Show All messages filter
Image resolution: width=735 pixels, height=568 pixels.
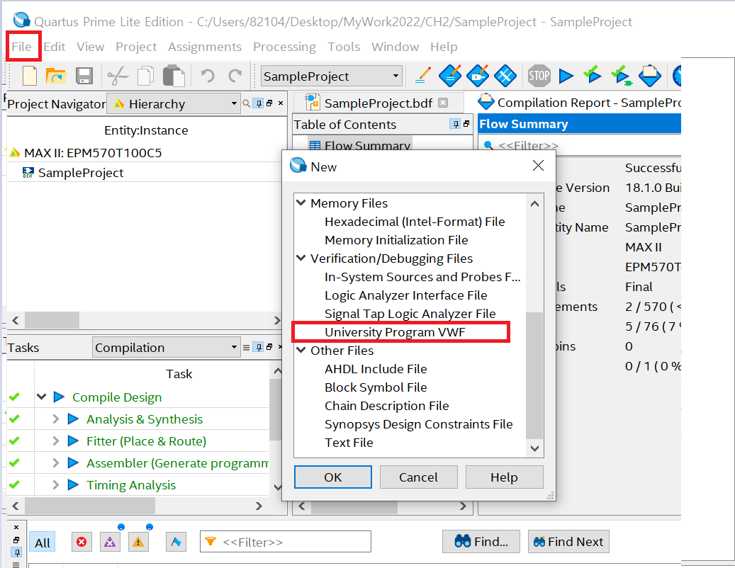click(43, 543)
